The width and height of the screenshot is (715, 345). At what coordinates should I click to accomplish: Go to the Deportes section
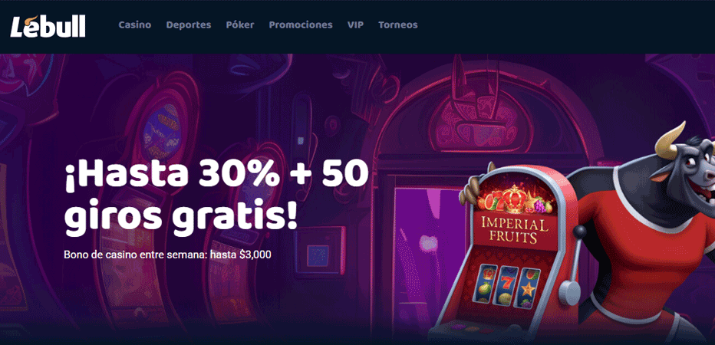click(x=189, y=25)
